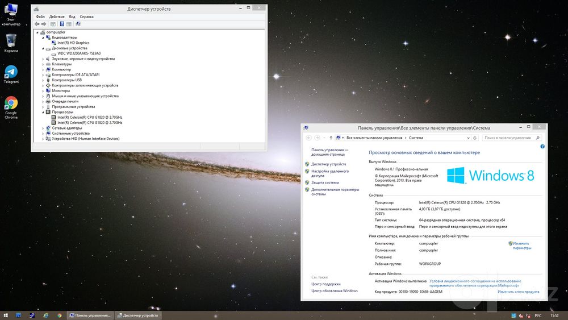
Task: Open Панель управления — домашняя страница link
Action: (x=329, y=152)
